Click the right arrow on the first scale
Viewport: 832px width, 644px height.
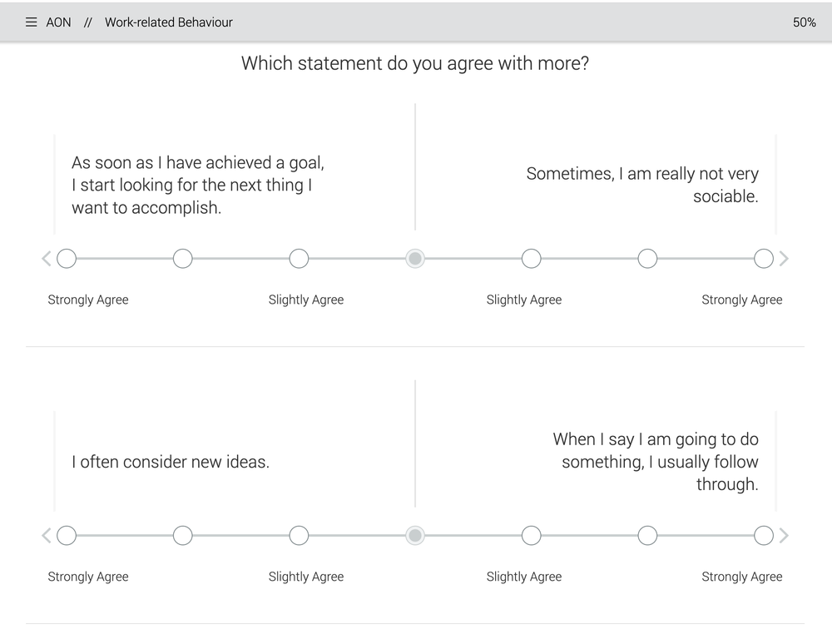point(784,258)
